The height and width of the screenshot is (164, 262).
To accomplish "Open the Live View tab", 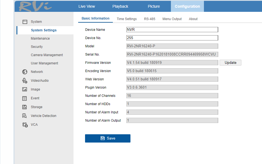I will pos(87,6).
